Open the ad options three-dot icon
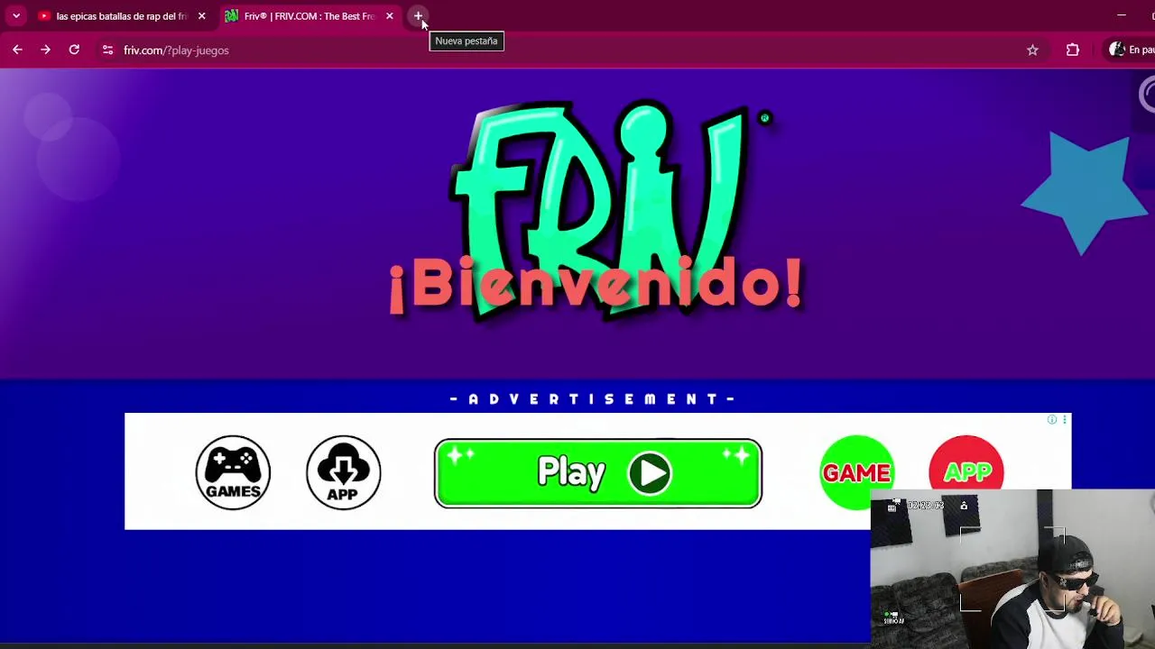This screenshot has height=649, width=1155. tap(1065, 420)
